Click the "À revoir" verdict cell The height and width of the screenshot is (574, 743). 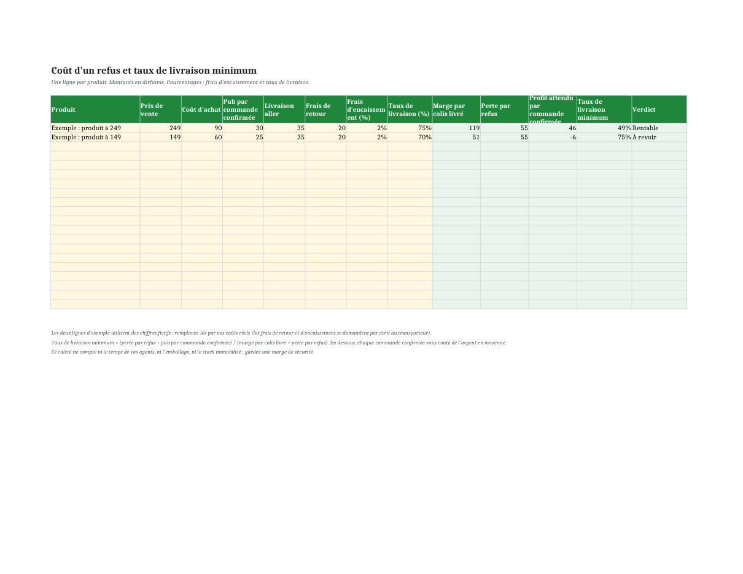[659, 138]
